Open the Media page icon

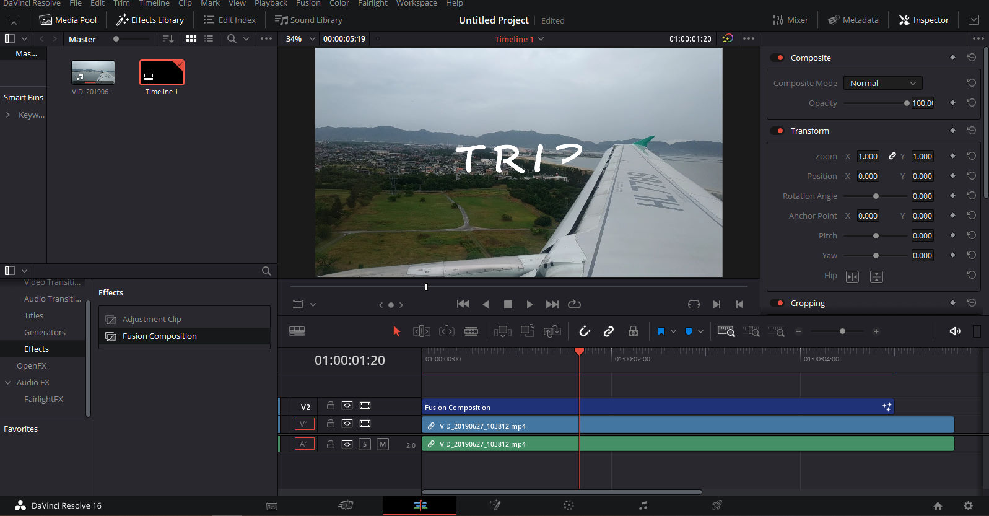[272, 505]
